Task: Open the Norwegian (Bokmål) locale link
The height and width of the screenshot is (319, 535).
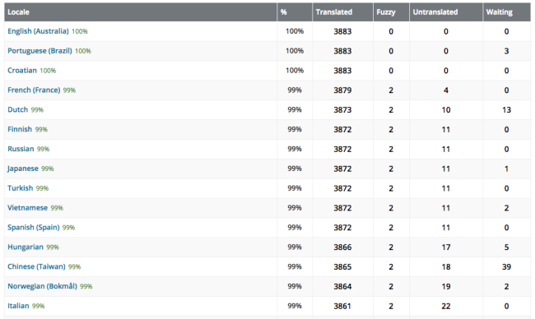Action: pyautogui.click(x=42, y=286)
